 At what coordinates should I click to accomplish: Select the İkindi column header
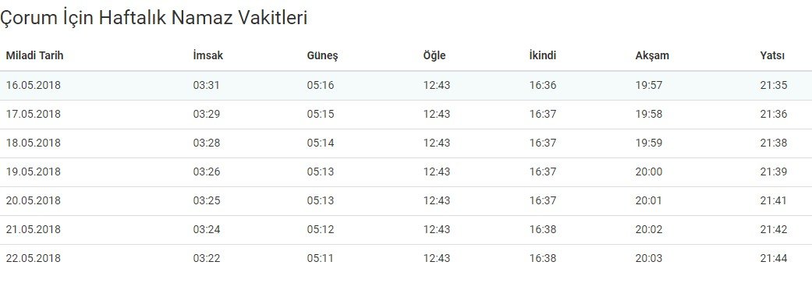pyautogui.click(x=543, y=55)
